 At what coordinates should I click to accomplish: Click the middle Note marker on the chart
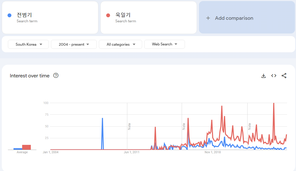click(184, 126)
